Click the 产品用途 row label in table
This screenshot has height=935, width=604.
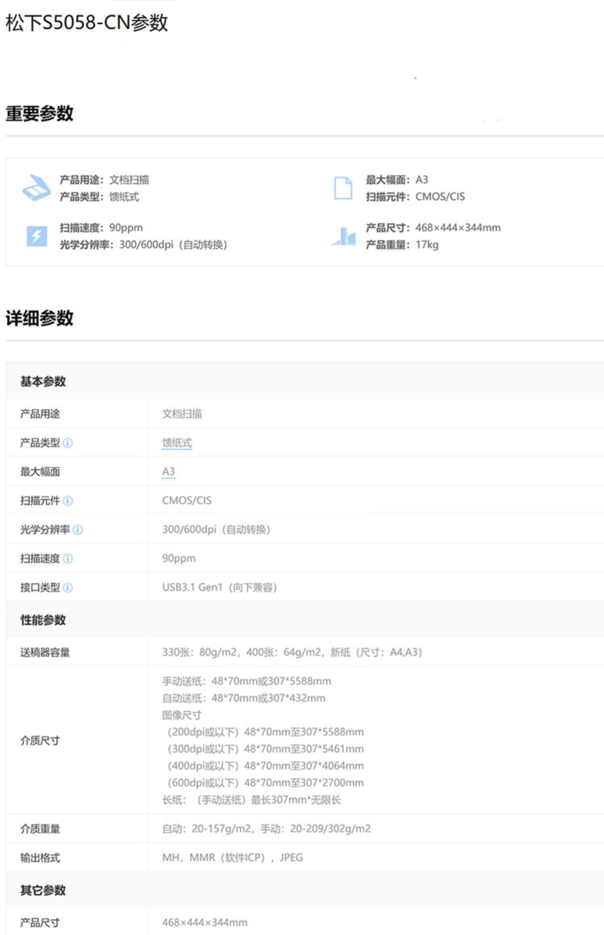[x=40, y=414]
